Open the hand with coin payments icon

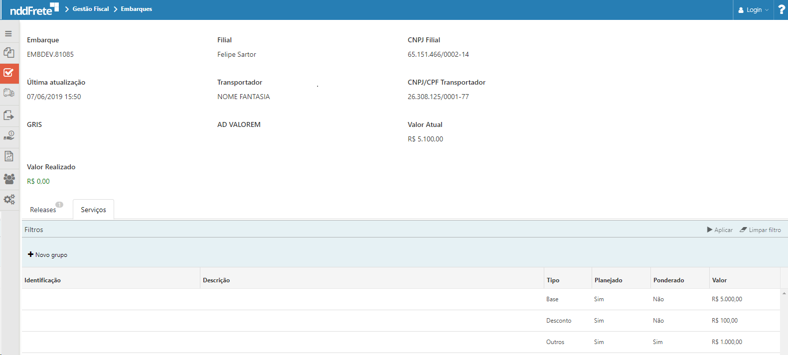9,135
